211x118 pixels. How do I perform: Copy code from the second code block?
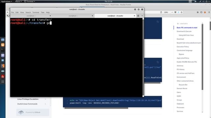pos(158,62)
